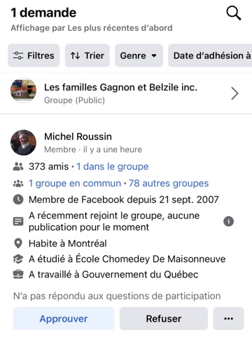Screen dimensions: 252x344
Task: Tap the info icon beside recent join note
Action: click(228, 222)
